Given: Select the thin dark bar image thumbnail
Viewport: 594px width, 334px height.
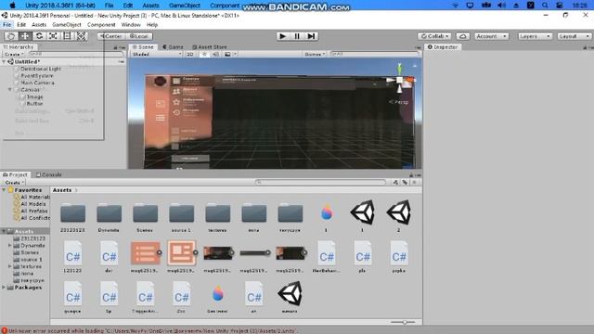Looking at the screenshot, I should [x=254, y=253].
